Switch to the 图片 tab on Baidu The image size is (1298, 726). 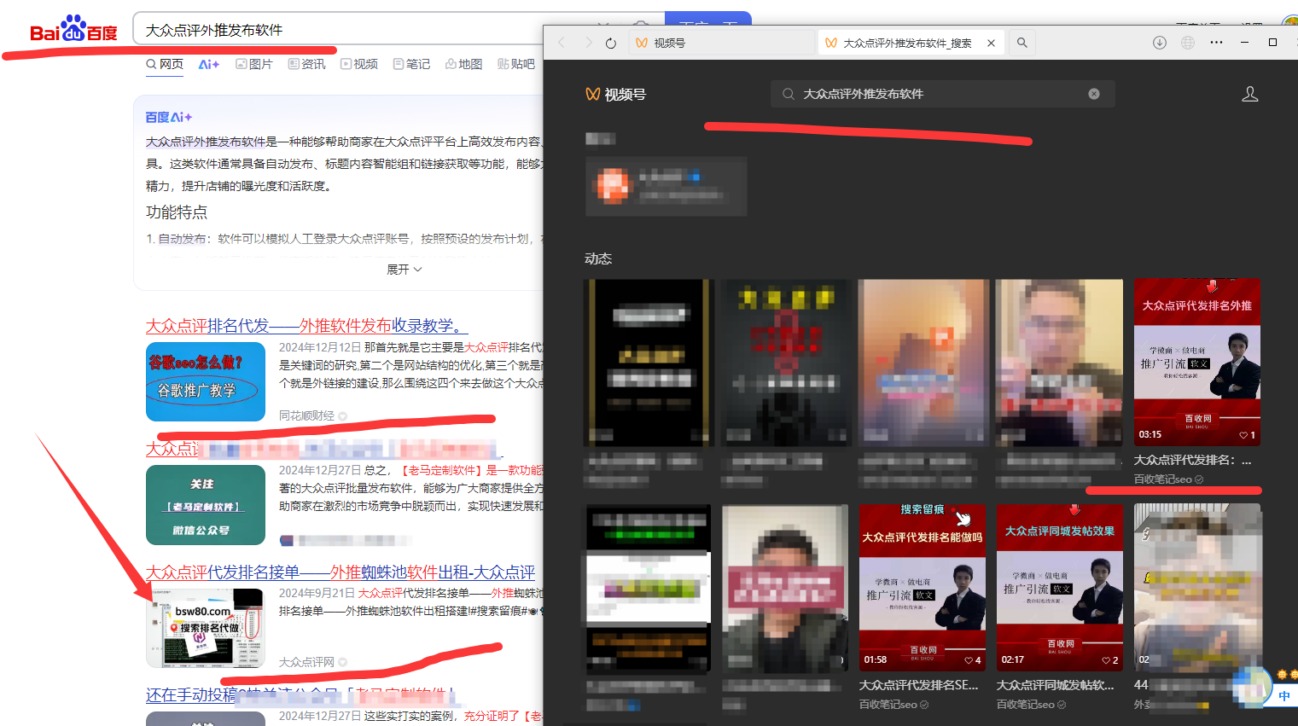click(x=254, y=64)
